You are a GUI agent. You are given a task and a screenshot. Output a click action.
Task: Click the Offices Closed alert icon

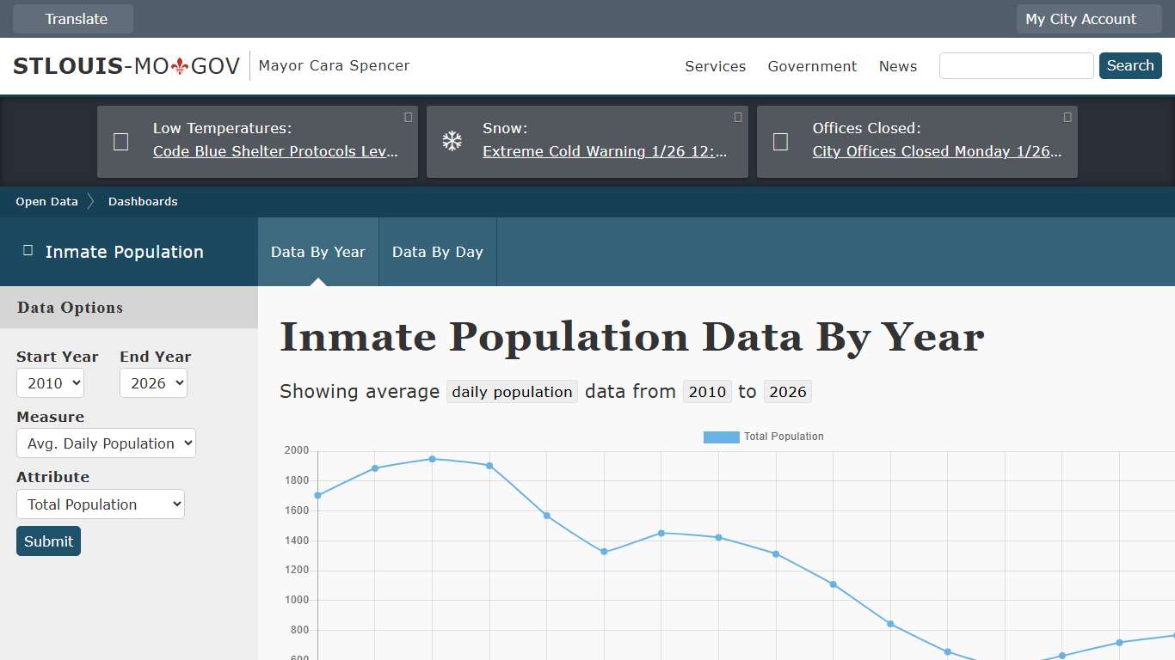[x=780, y=141]
